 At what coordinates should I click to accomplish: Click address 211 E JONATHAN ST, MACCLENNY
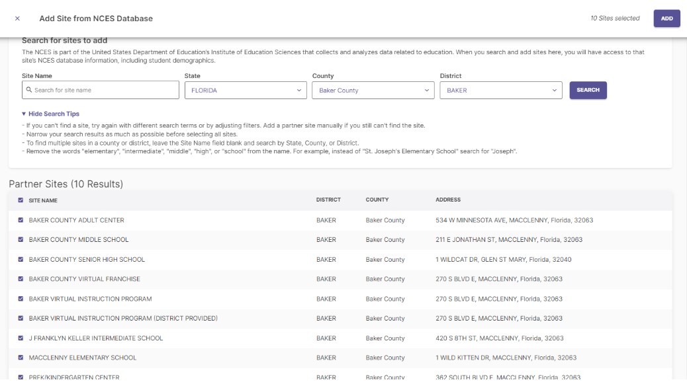(x=509, y=240)
